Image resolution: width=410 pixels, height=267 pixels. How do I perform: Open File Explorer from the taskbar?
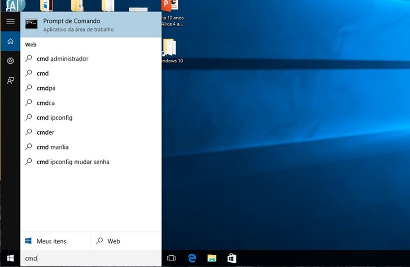[x=212, y=258]
